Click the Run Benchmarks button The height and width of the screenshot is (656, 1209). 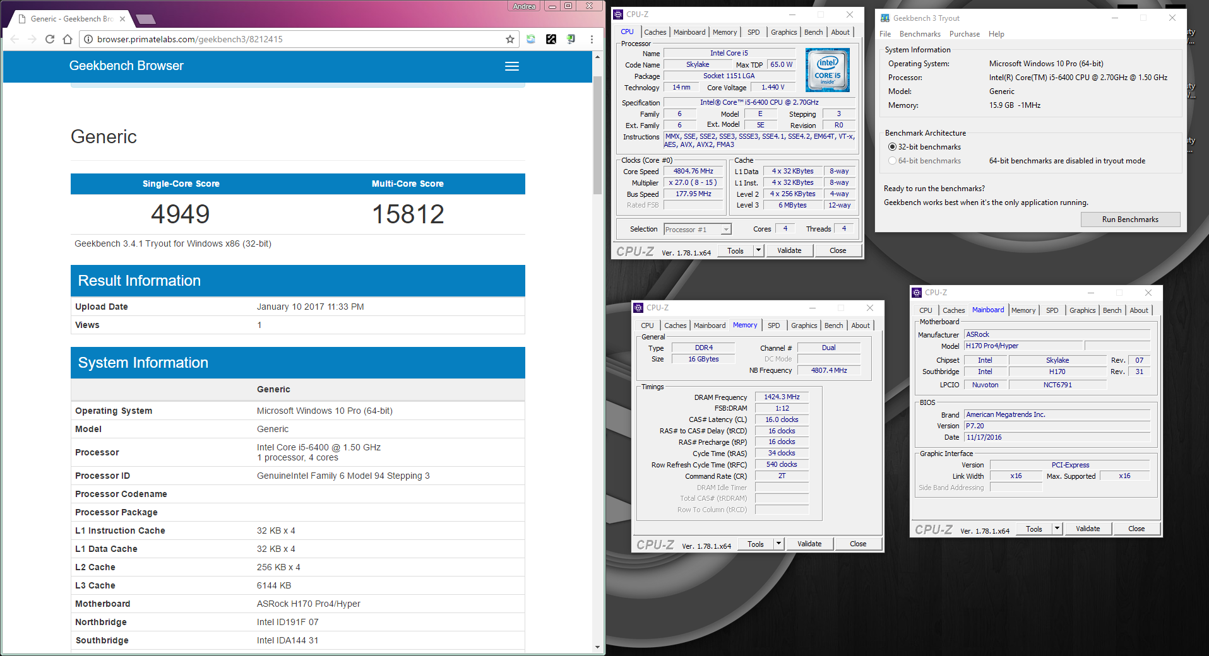point(1130,220)
